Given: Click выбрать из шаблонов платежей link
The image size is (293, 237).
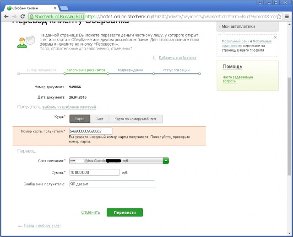Looking at the screenshot, I should (69, 107).
